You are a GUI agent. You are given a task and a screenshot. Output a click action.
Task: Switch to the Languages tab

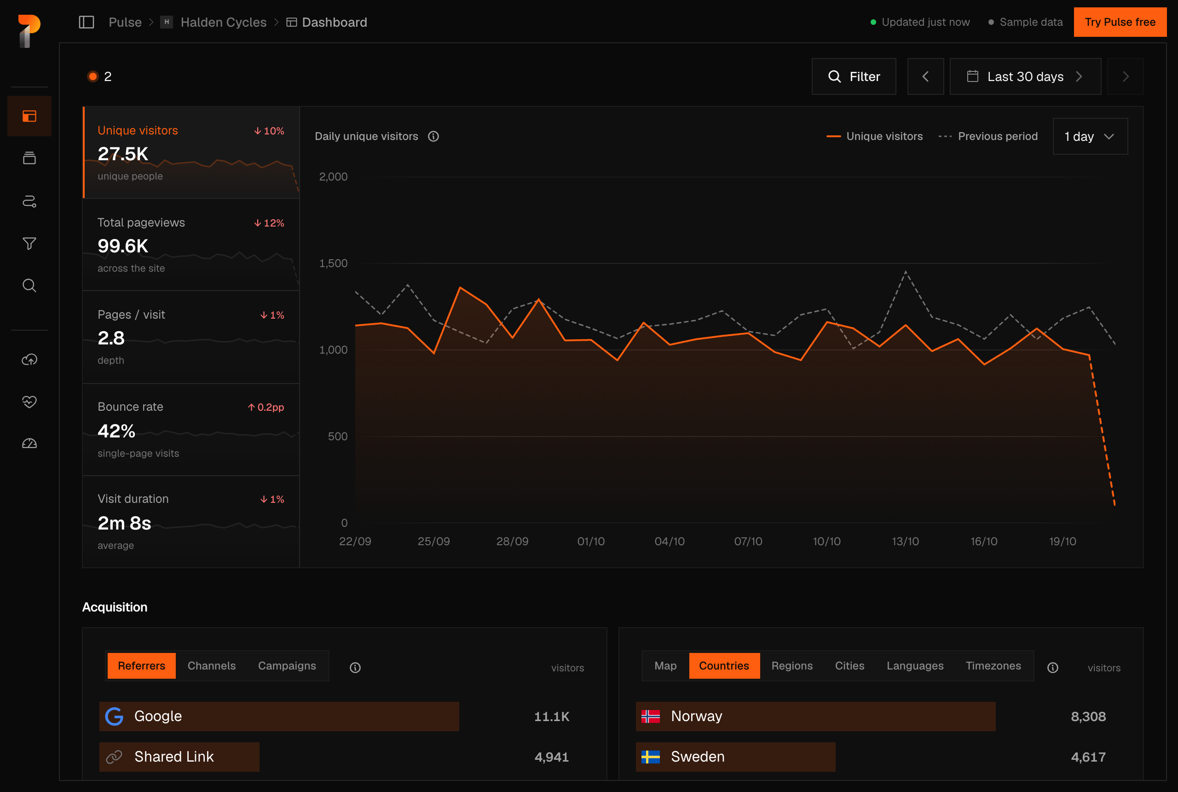pos(914,666)
